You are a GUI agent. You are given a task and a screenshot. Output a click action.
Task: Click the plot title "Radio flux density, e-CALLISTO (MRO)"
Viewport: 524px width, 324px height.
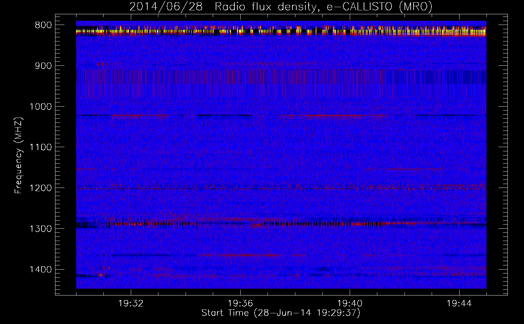tap(323, 7)
